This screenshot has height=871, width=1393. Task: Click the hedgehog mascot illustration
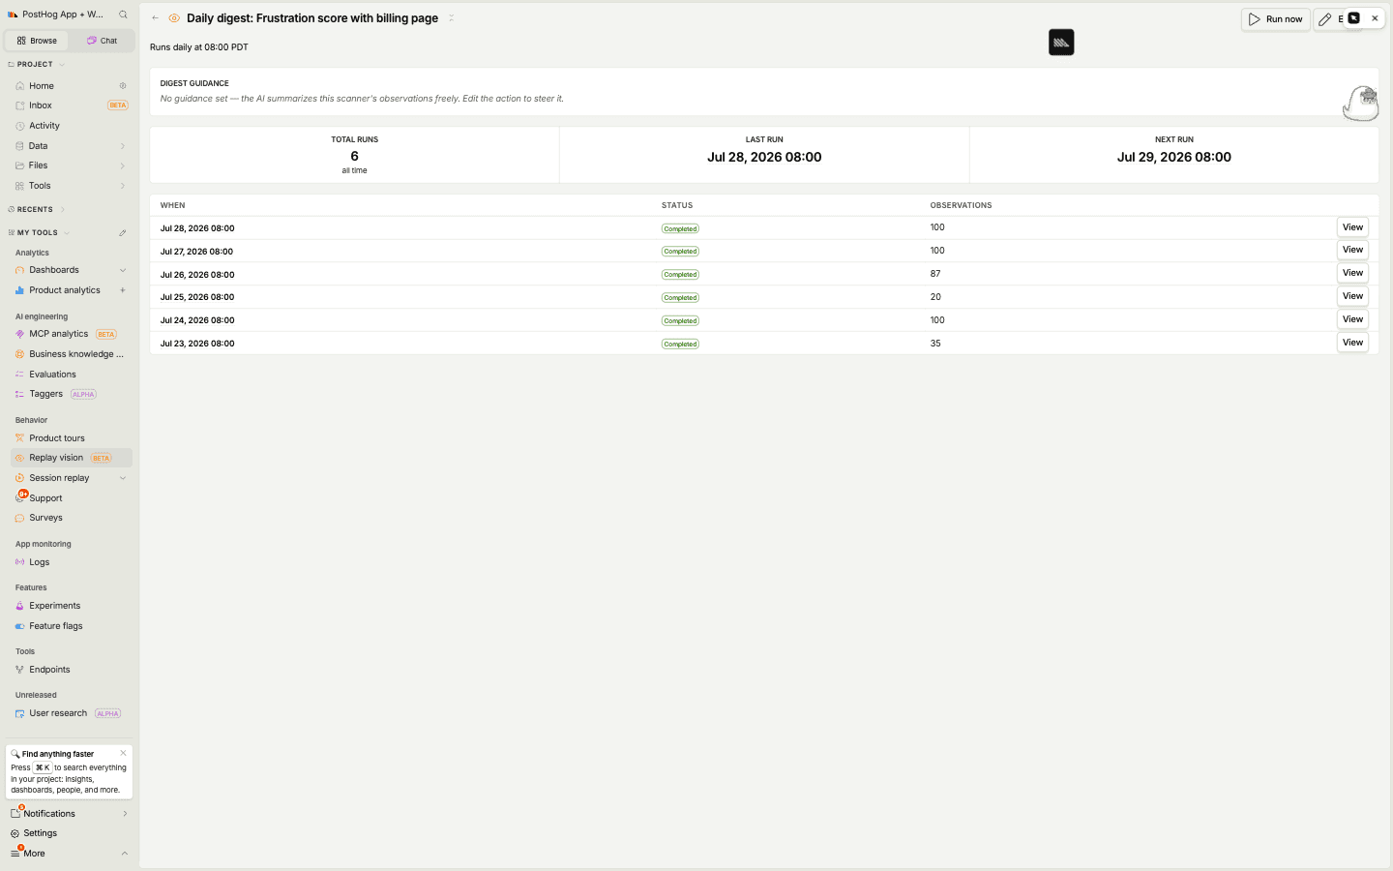tap(1361, 103)
